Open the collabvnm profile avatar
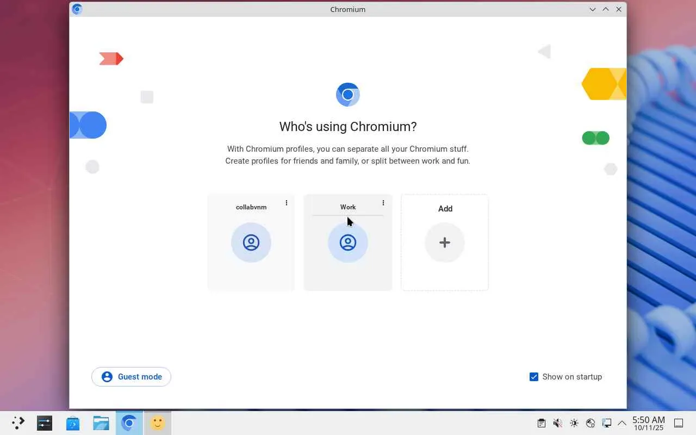Screen dimensions: 696x435 coord(251,243)
